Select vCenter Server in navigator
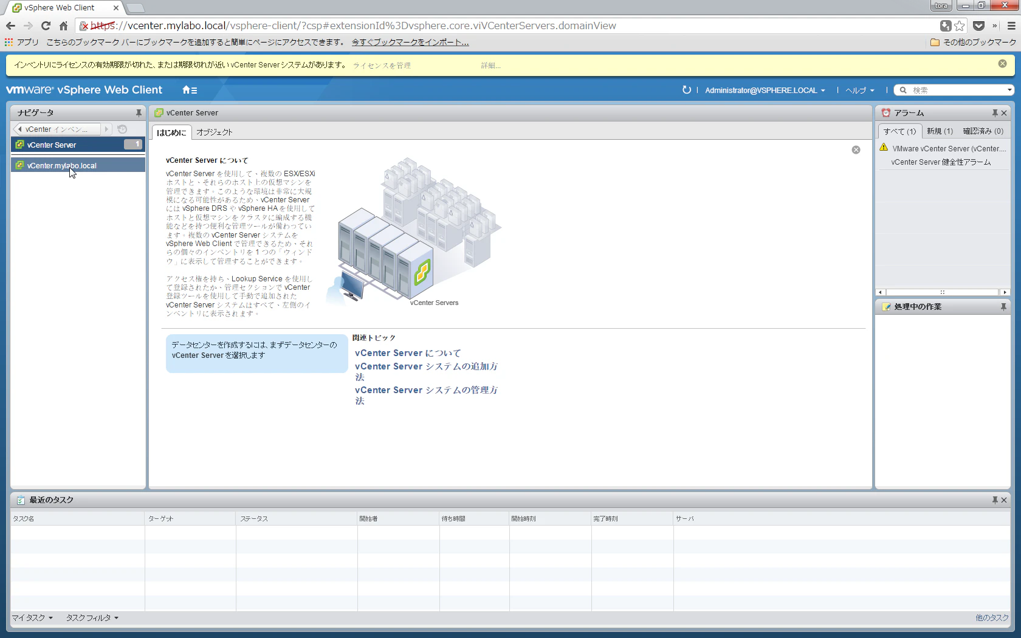This screenshot has width=1021, height=638. point(78,145)
